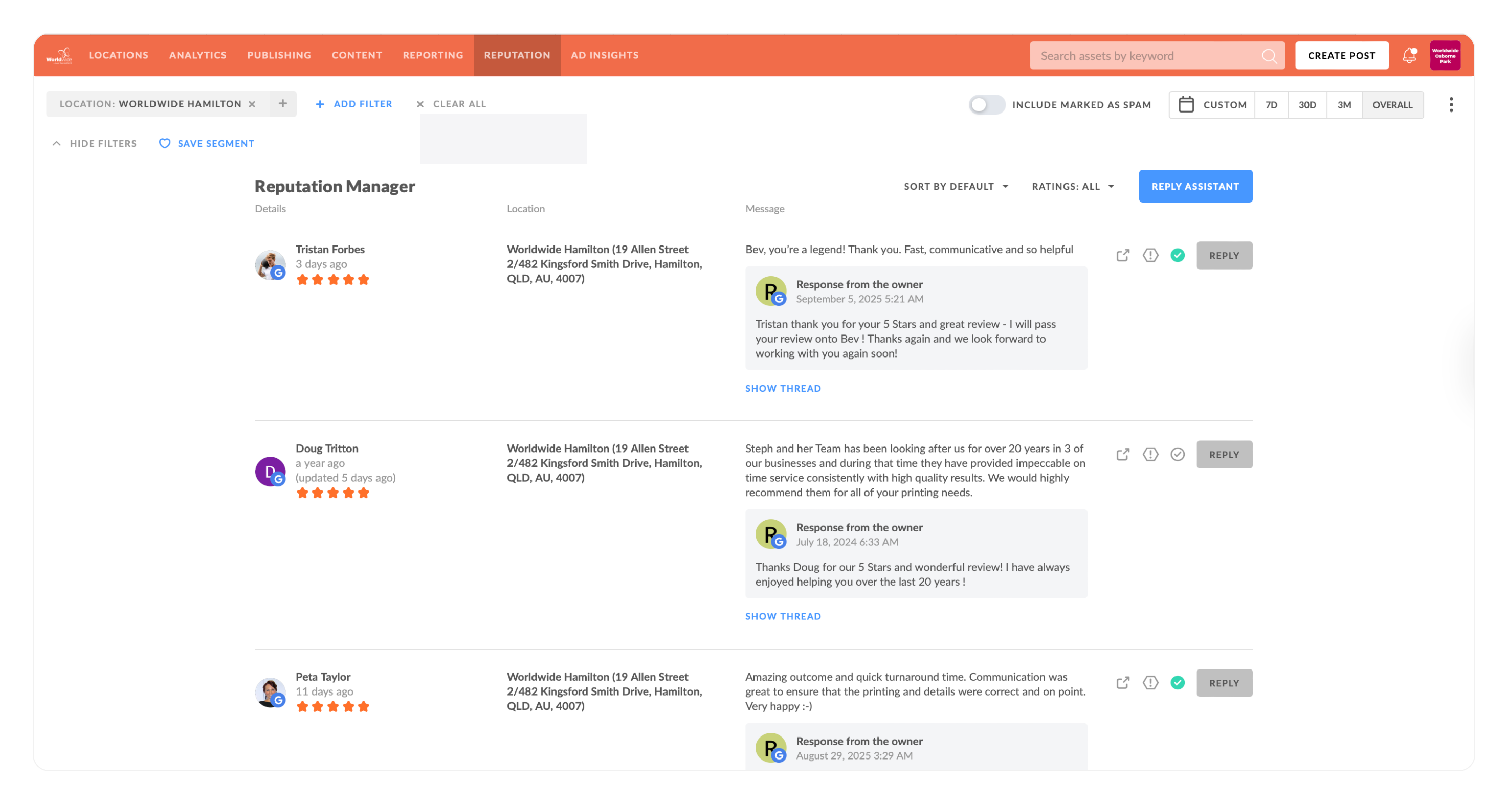Open Peta Taylor review in external link
The image size is (1508, 804).
(x=1122, y=683)
